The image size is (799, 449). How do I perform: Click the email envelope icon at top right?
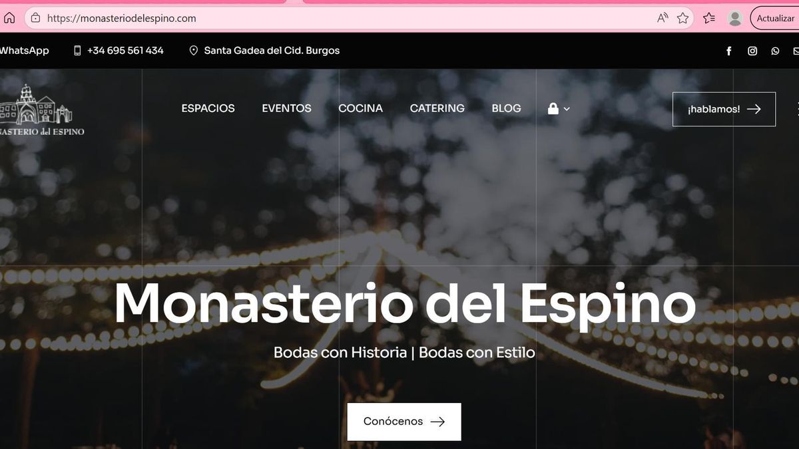[795, 50]
